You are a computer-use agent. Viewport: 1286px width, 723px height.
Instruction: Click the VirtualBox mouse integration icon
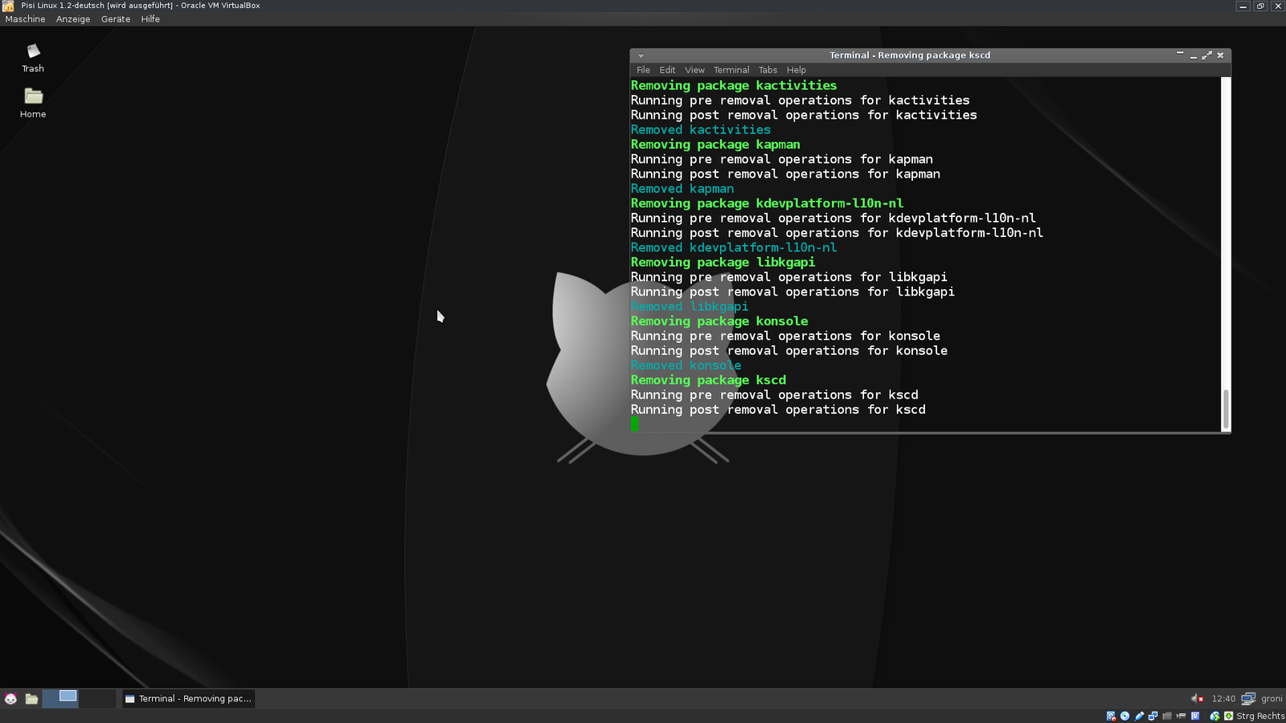pos(1214,716)
